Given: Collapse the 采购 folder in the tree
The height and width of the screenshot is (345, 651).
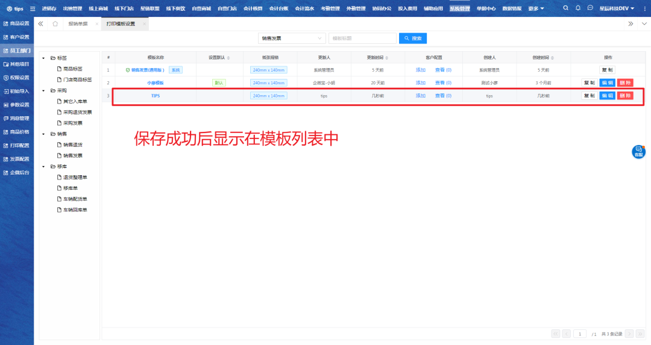Looking at the screenshot, I should [43, 90].
